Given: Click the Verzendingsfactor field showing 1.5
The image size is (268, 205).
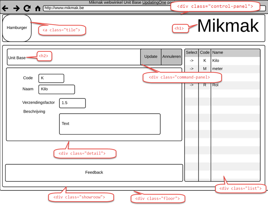Looking at the screenshot, I should (72, 103).
